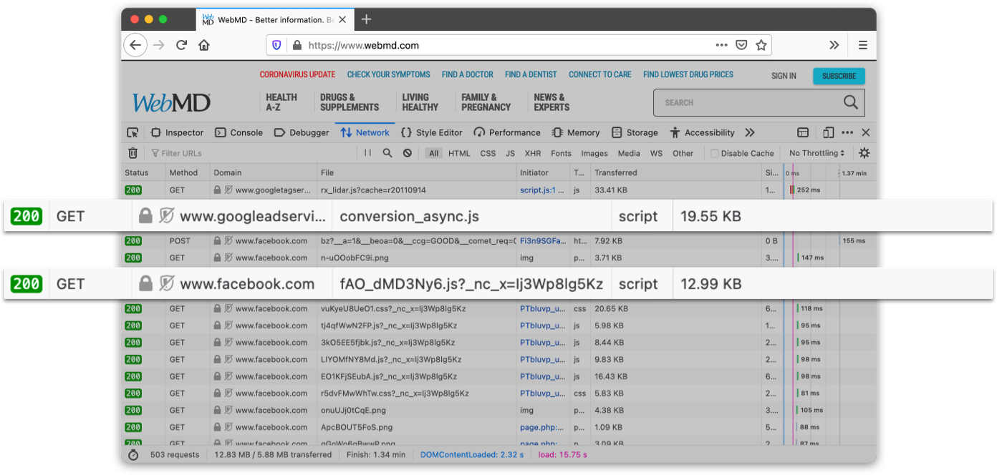Bookmark this page with the star
The width and height of the screenshot is (997, 475).
(761, 45)
